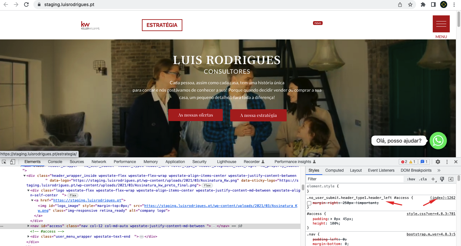Click flex badge on logo div

pos(73,195)
